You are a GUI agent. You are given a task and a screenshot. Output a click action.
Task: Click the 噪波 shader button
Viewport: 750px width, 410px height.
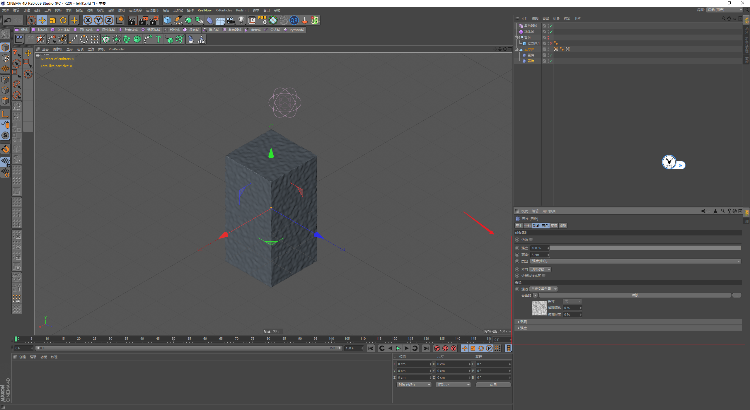(635, 295)
